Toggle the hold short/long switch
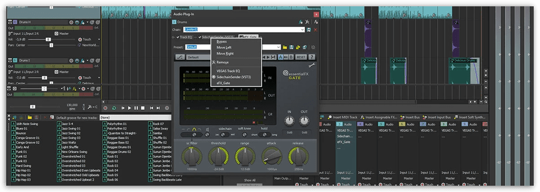The height and width of the screenshot is (192, 540). click(265, 135)
